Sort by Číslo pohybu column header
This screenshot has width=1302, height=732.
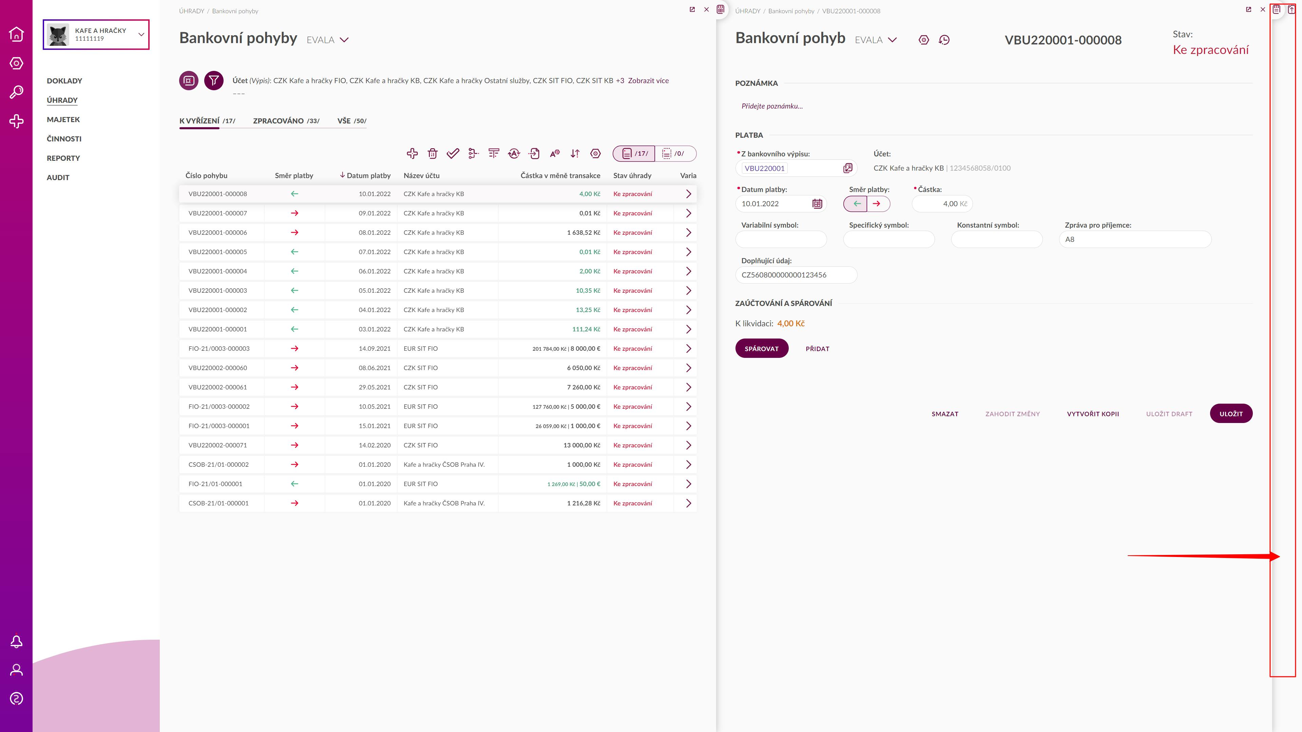click(x=206, y=175)
